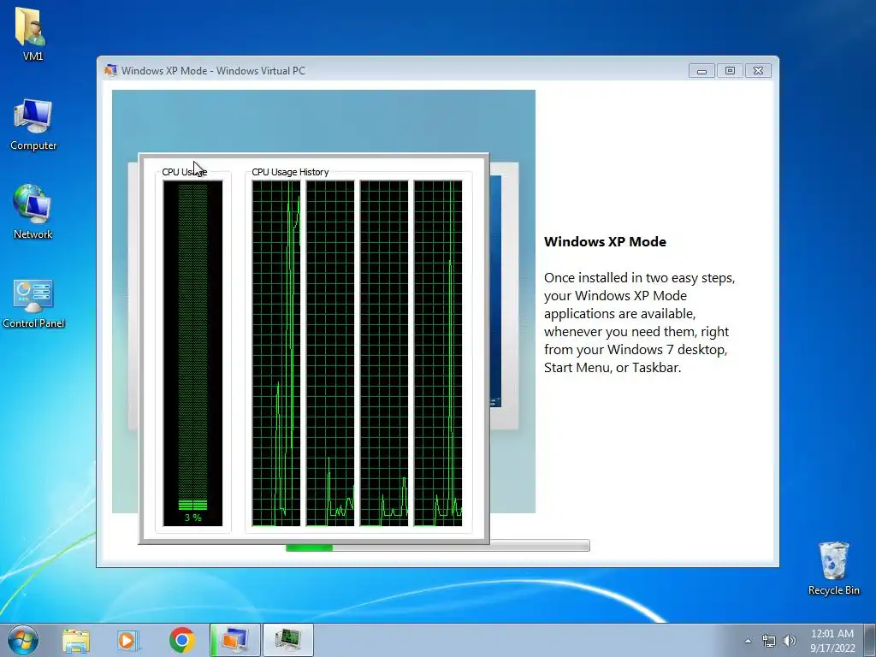This screenshot has width=876, height=657.
Task: Show hidden icons in the system tray
Action: coord(748,641)
